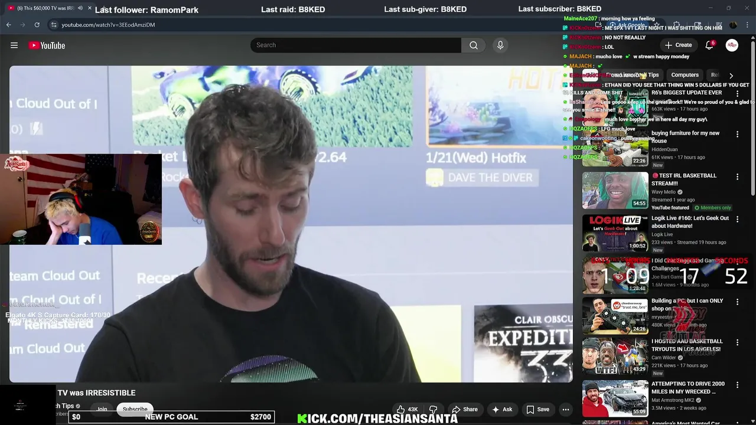756x425 pixels.
Task: Open options for AAU Basketball Tryouts video
Action: (x=737, y=342)
